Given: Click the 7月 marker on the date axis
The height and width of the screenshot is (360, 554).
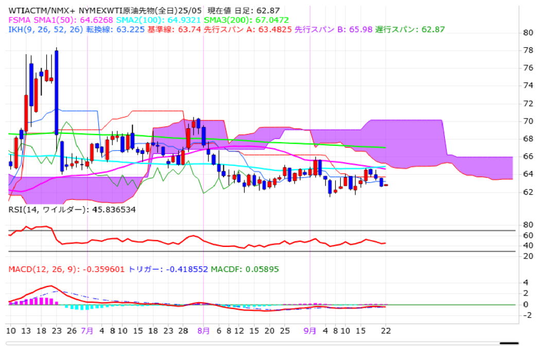Looking at the screenshot, I should (x=88, y=330).
